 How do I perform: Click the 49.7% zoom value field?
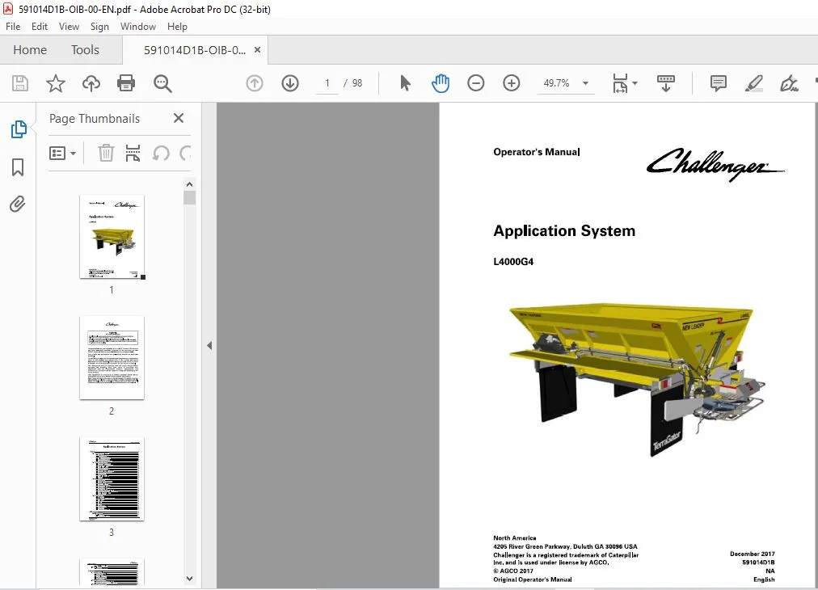[556, 83]
